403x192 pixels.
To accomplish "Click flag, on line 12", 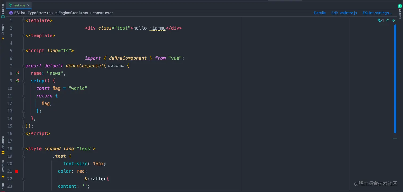I will tap(47, 103).
